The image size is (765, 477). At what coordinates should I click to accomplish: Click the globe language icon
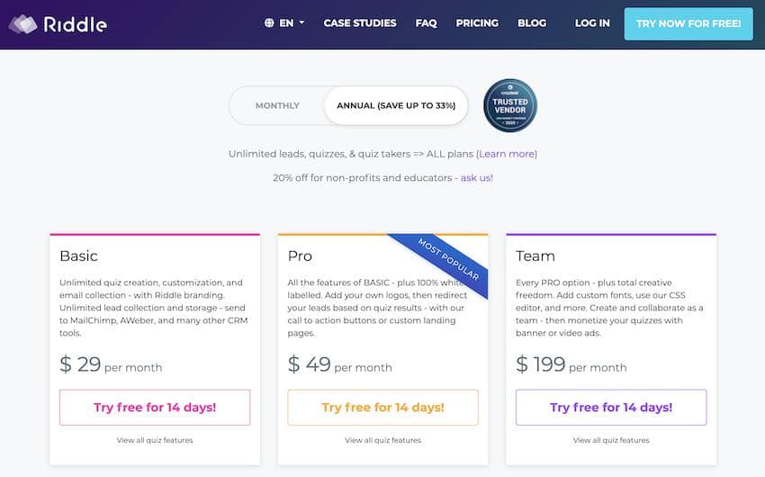[269, 22]
